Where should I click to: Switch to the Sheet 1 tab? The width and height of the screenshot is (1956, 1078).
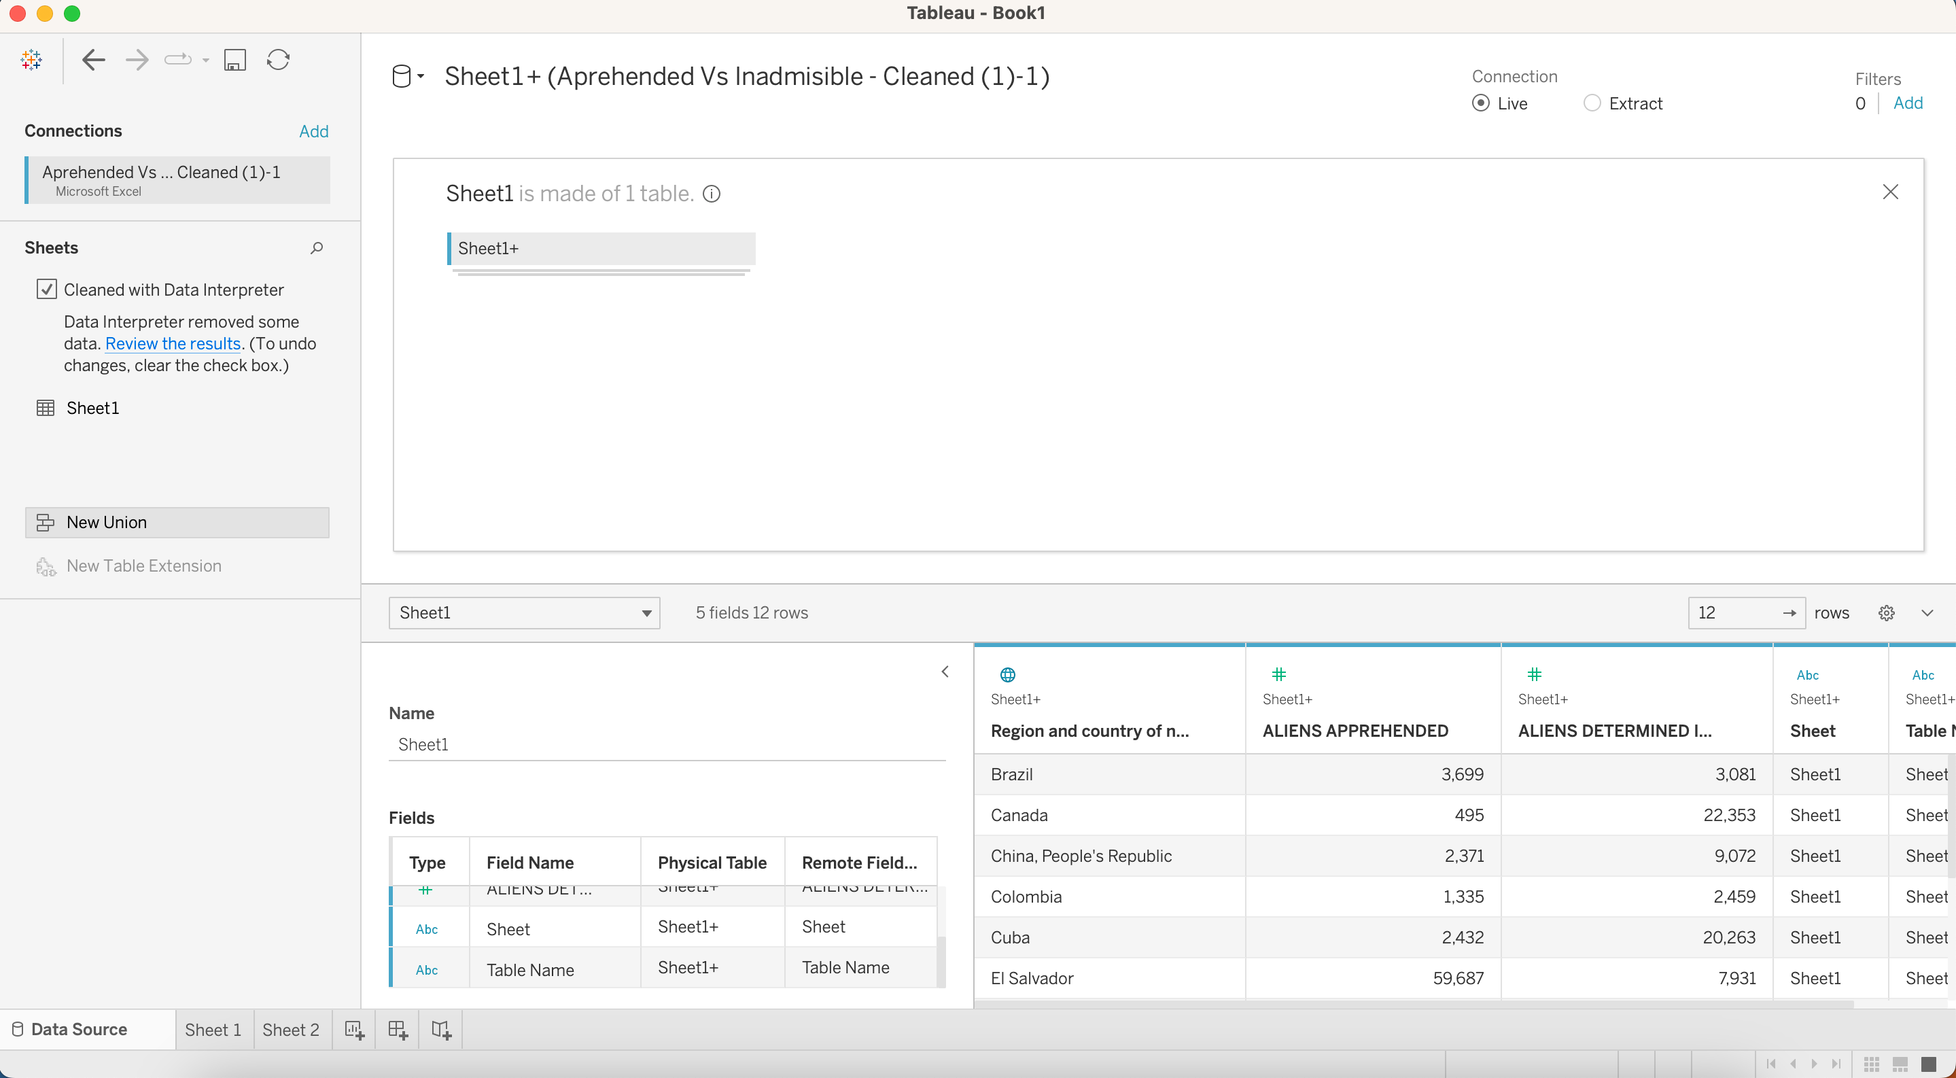click(213, 1030)
